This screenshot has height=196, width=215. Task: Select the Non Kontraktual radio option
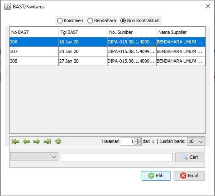pyautogui.click(x=123, y=21)
